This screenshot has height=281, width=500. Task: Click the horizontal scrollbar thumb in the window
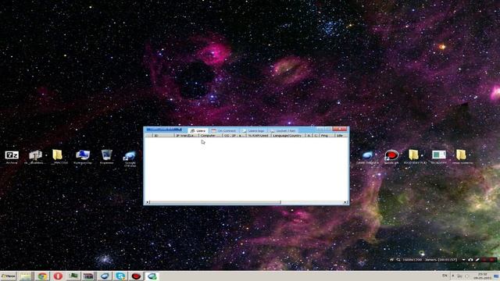216,202
